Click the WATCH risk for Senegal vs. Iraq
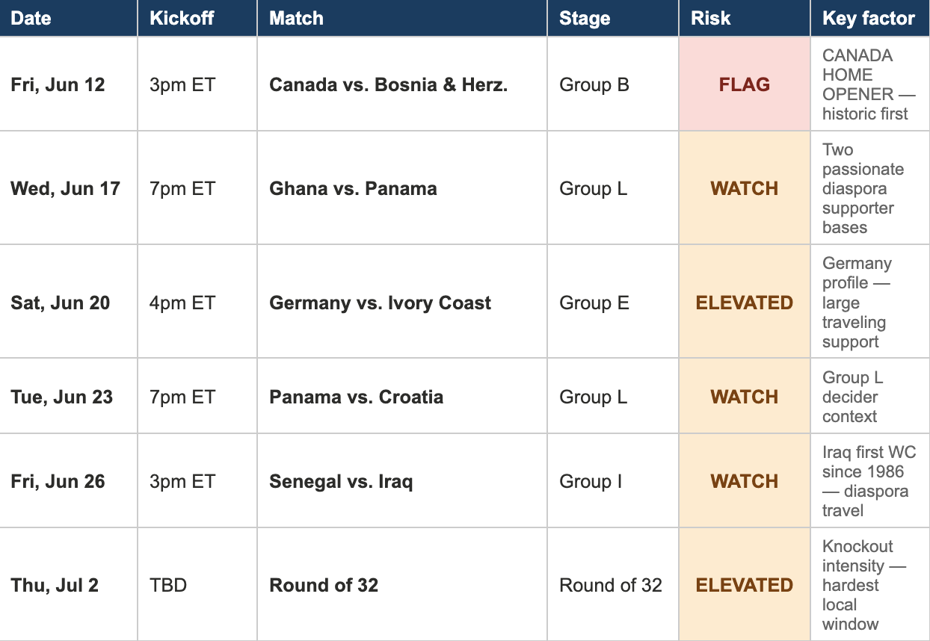The image size is (930, 641). tap(745, 481)
